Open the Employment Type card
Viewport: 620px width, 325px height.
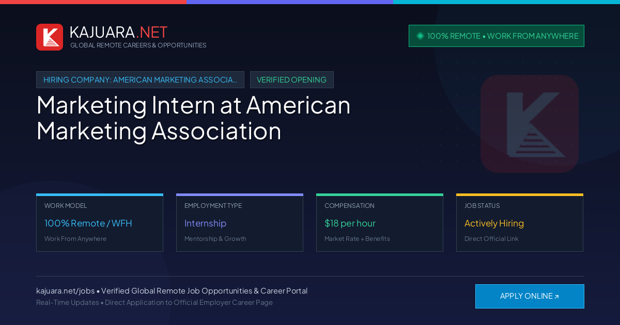click(x=240, y=223)
